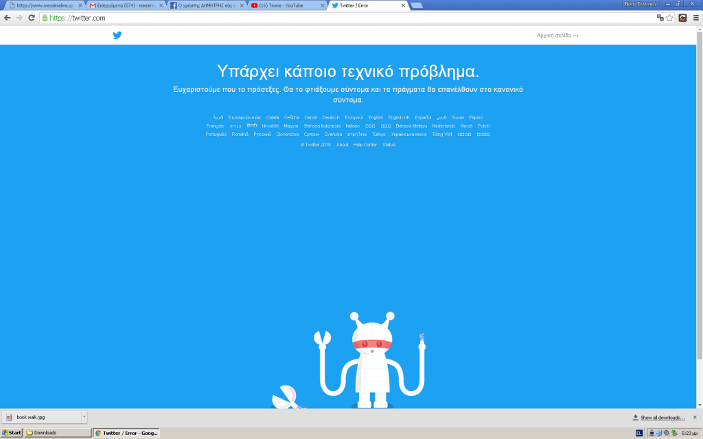Switch to the Facebook tab
This screenshot has width=703, height=439.
(x=206, y=5)
